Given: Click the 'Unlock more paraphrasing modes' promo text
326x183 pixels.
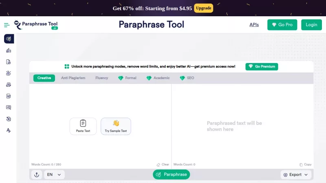Looking at the screenshot, I should pyautogui.click(x=153, y=66).
